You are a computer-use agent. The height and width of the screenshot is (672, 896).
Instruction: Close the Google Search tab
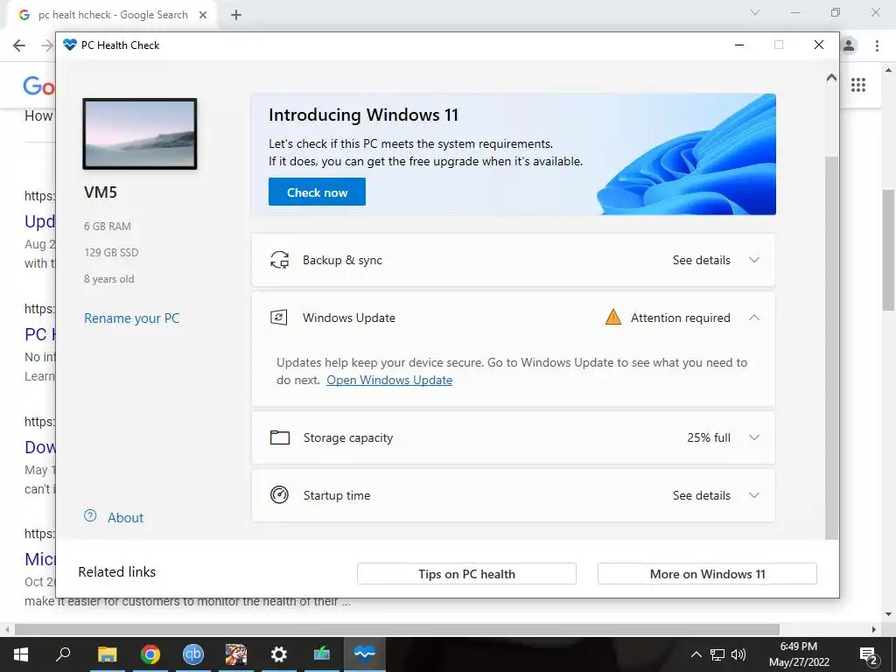coord(203,15)
